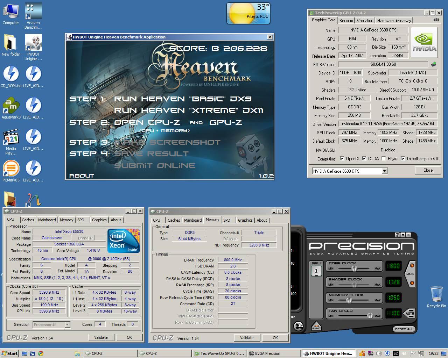Click Close button in GPU-Z
The width and height of the screenshot is (448, 358).
tap(428, 170)
